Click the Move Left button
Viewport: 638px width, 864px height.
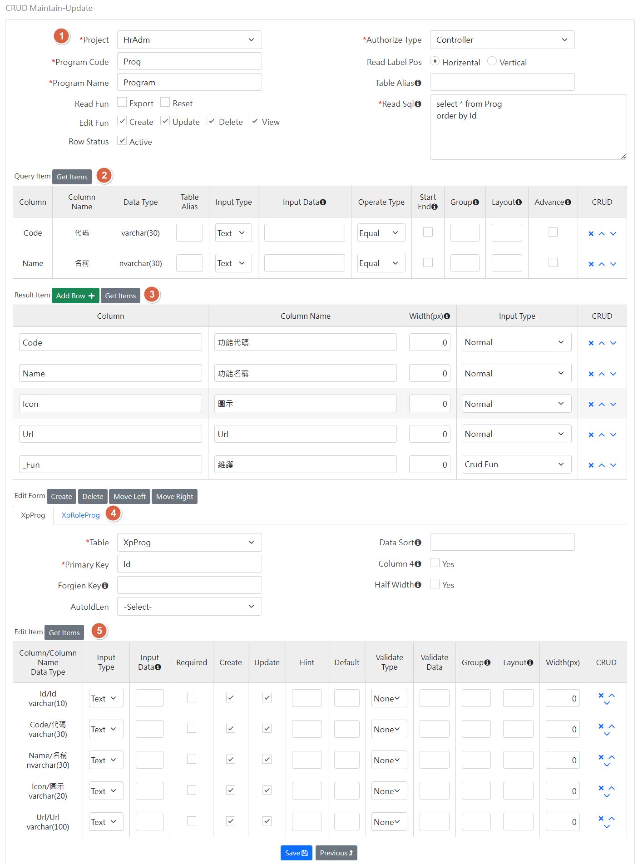pos(129,496)
